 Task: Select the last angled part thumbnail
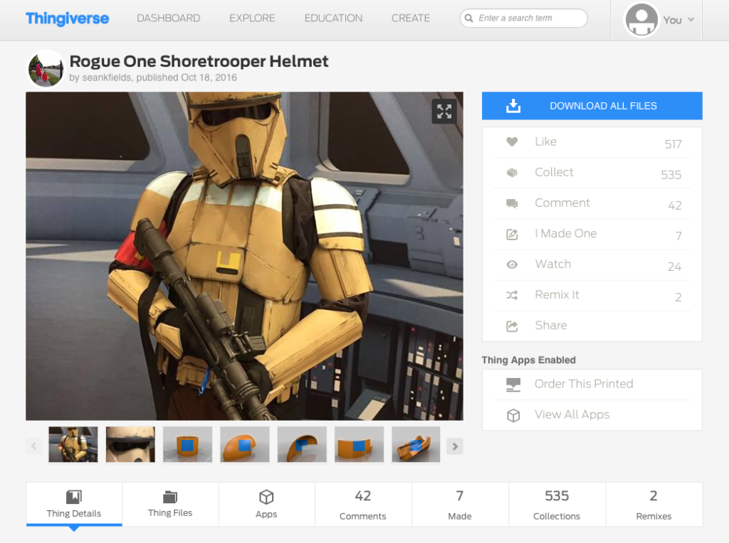[x=416, y=445]
